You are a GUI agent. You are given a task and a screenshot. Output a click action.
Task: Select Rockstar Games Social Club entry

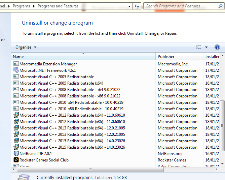pyautogui.click(x=44, y=160)
